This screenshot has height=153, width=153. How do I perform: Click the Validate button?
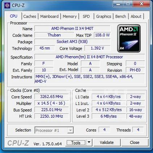107,142
